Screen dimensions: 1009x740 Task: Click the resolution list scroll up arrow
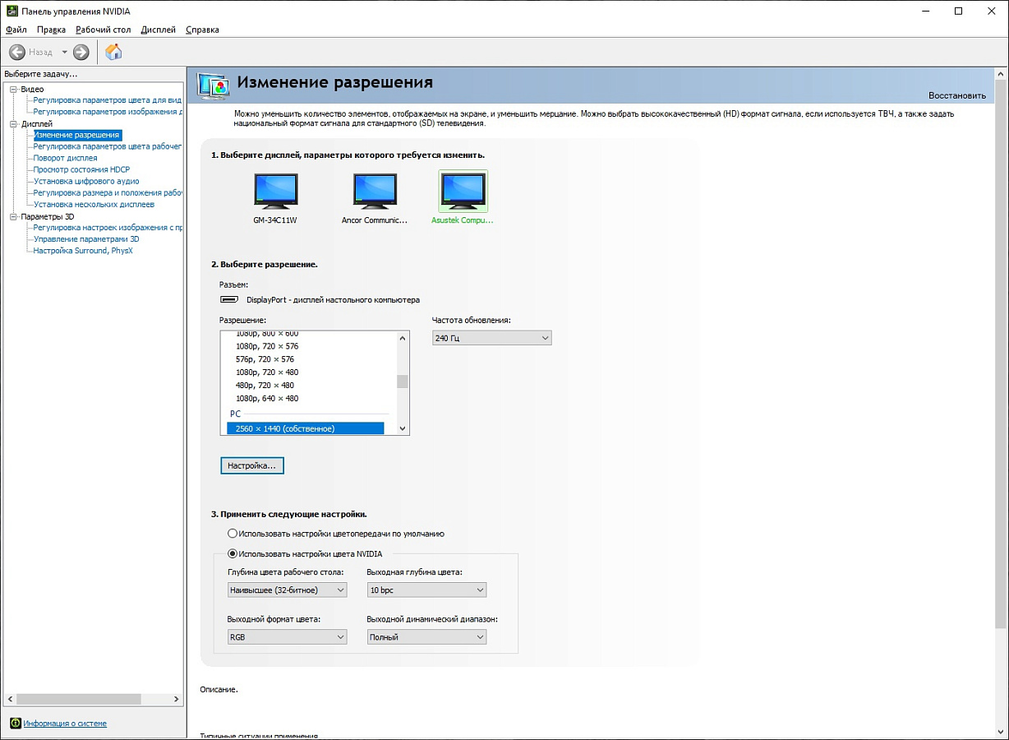click(403, 338)
